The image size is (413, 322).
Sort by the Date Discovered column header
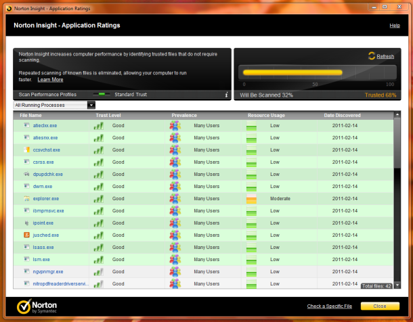(x=343, y=116)
